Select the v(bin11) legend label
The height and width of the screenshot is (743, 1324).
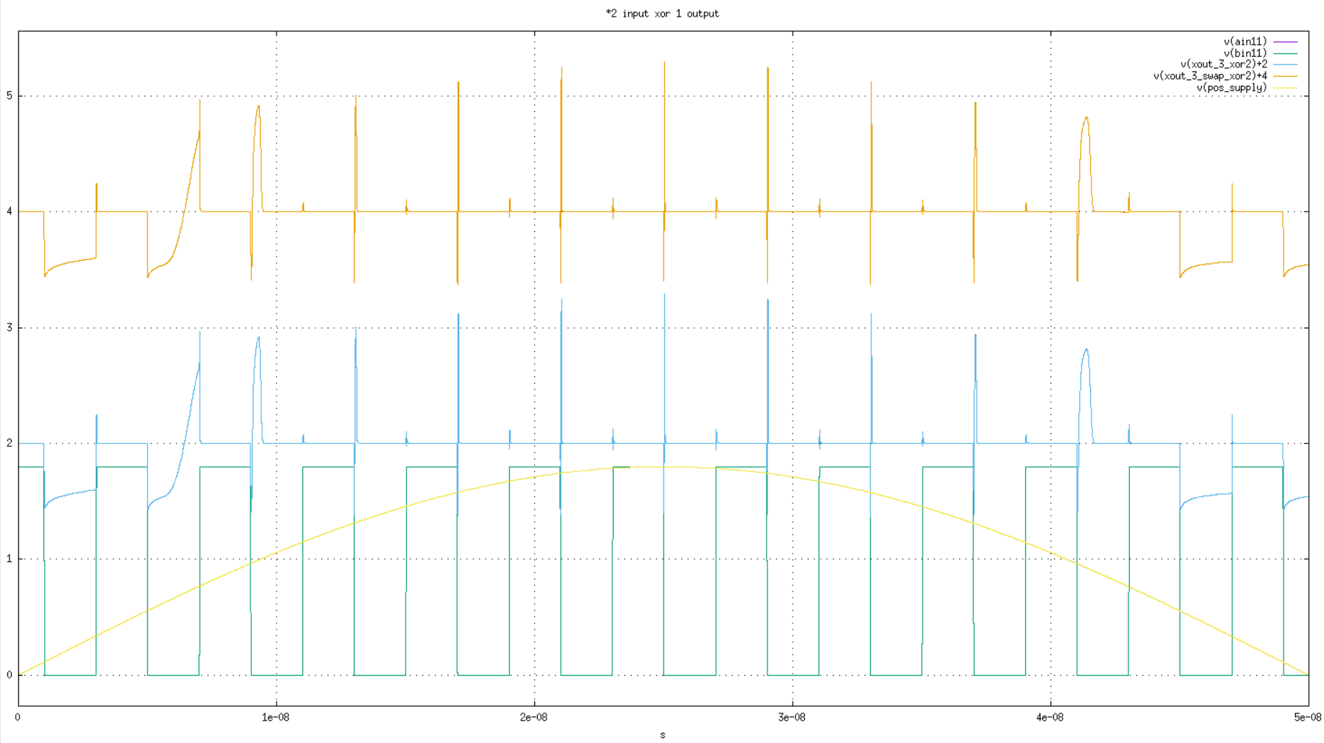point(1245,53)
